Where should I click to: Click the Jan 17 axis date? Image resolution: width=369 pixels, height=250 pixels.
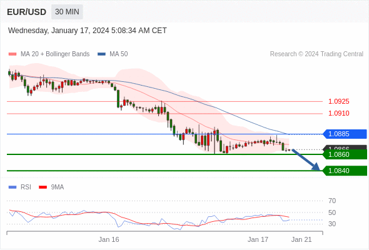click(x=258, y=239)
